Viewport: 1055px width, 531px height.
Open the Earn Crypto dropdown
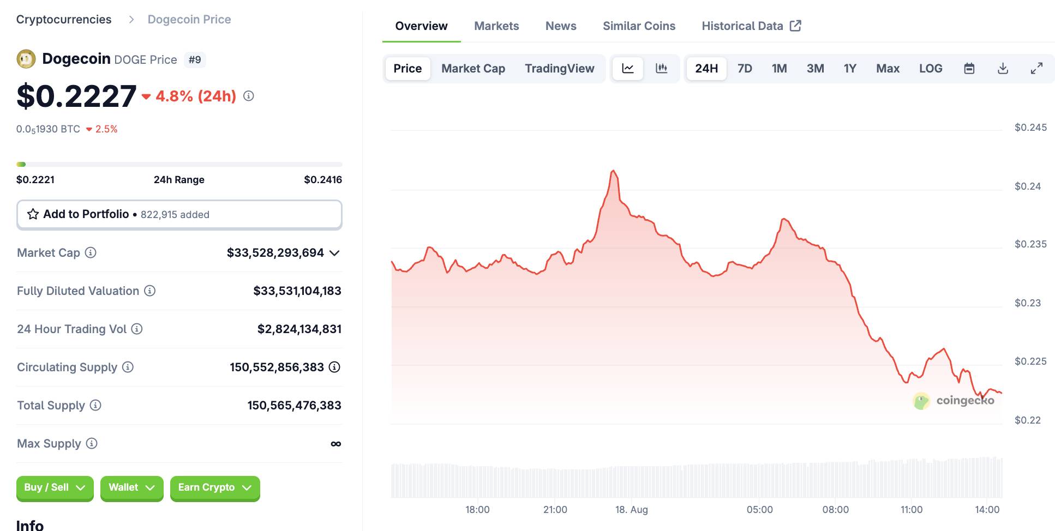pyautogui.click(x=215, y=487)
